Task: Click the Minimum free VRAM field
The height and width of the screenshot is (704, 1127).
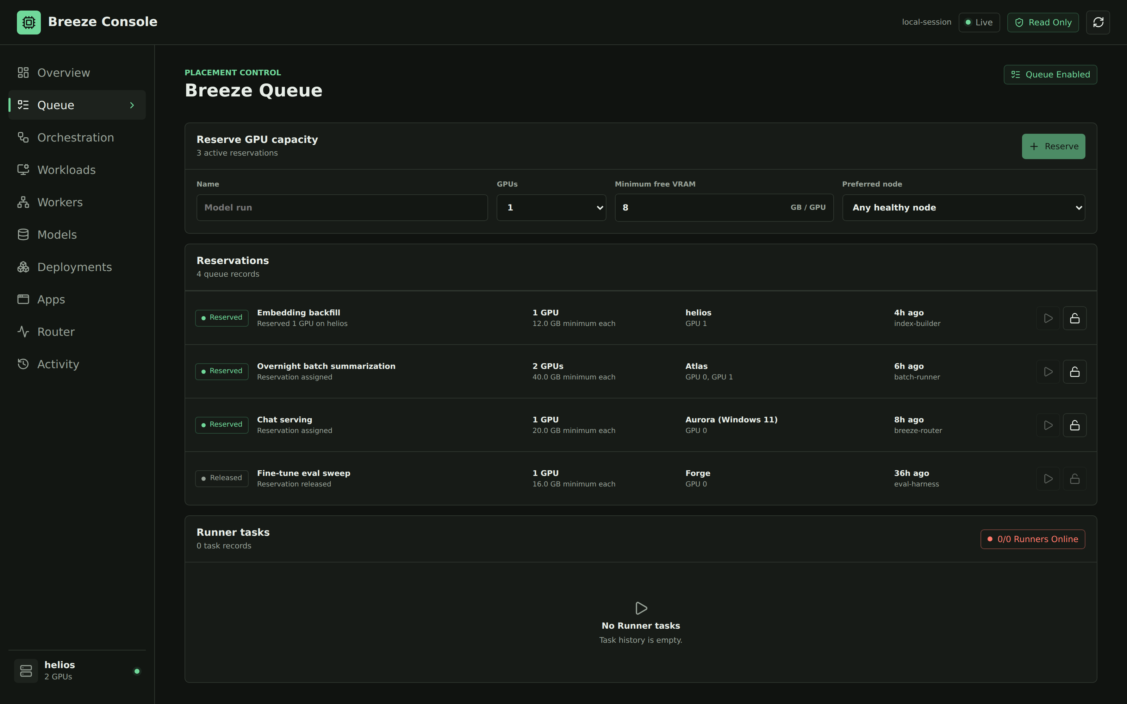Action: (x=724, y=208)
